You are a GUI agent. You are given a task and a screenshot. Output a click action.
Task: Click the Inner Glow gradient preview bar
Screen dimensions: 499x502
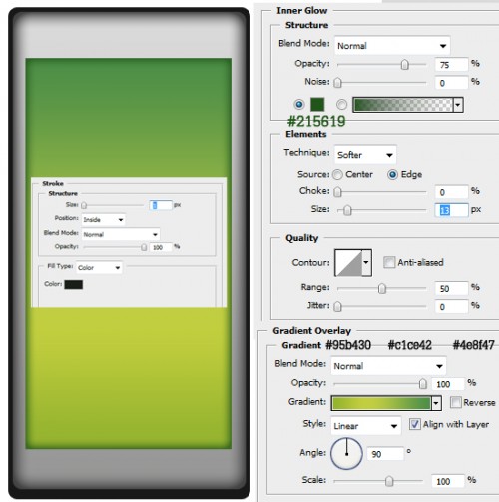[403, 105]
